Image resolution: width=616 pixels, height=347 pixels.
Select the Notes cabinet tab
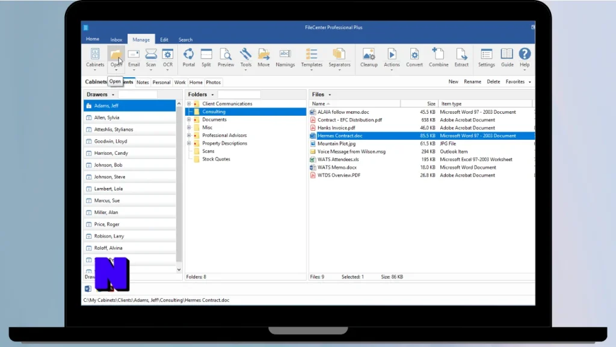click(x=143, y=82)
